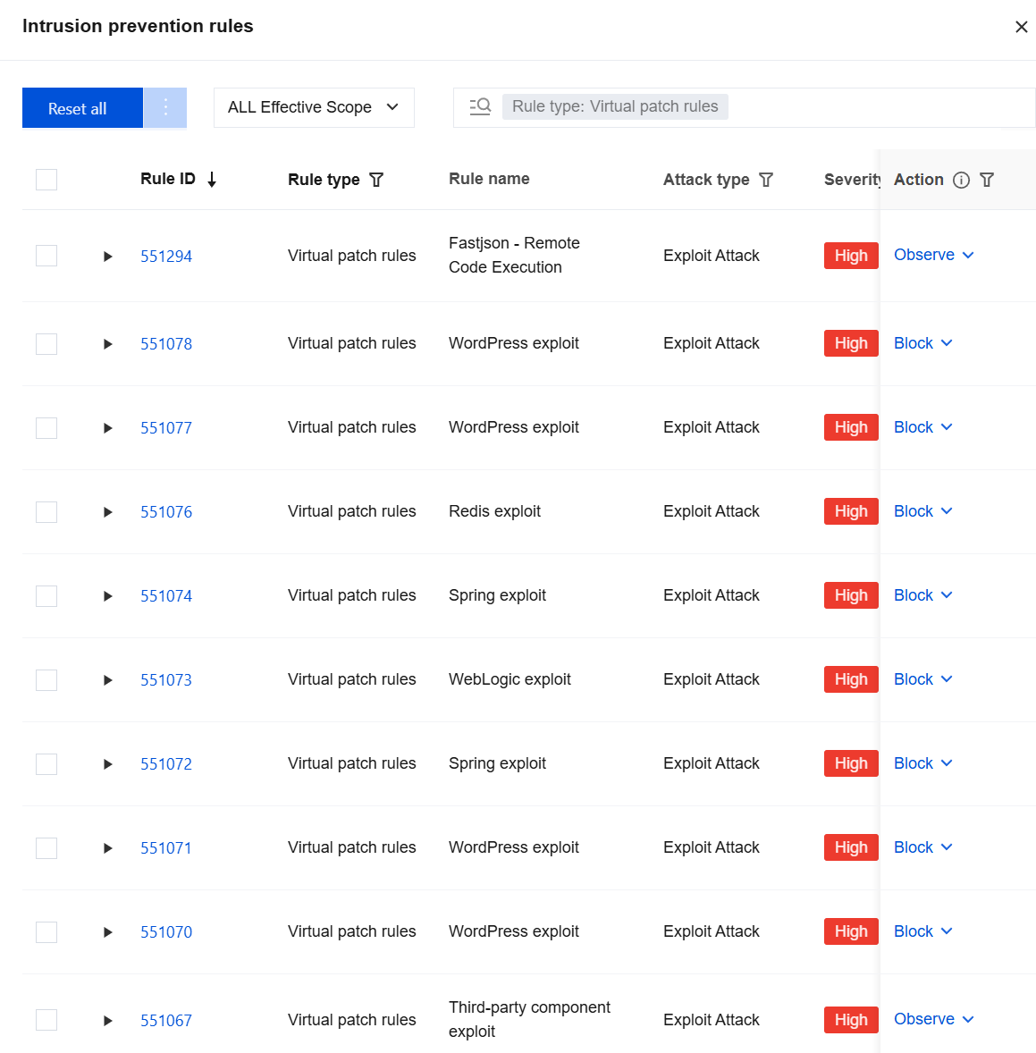This screenshot has width=1036, height=1053.
Task: Expand the row for rule 551077
Action: click(107, 428)
